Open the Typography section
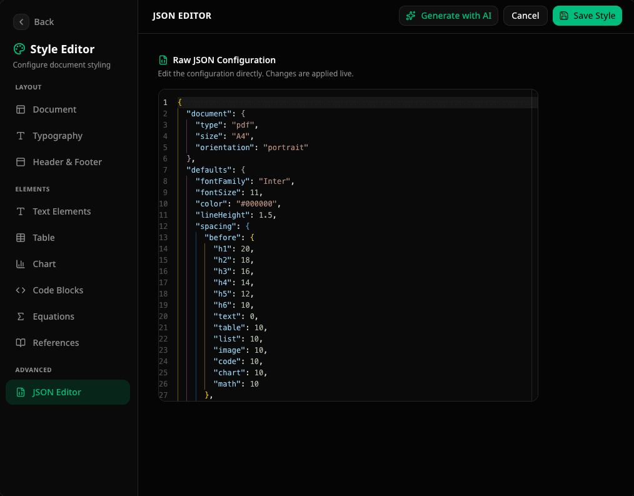 68,136
